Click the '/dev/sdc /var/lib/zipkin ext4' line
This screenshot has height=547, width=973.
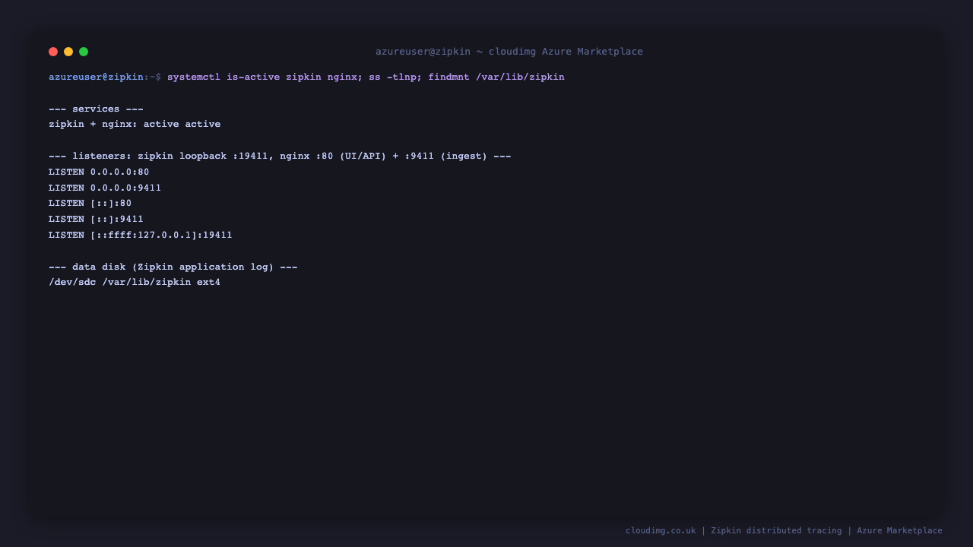[135, 282]
